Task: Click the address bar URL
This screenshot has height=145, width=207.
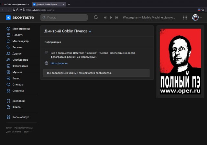Action: tap(40, 10)
